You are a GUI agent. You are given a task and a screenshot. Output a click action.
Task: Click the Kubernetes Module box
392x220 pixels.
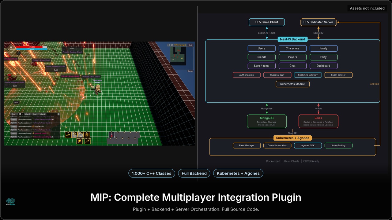[292, 84]
